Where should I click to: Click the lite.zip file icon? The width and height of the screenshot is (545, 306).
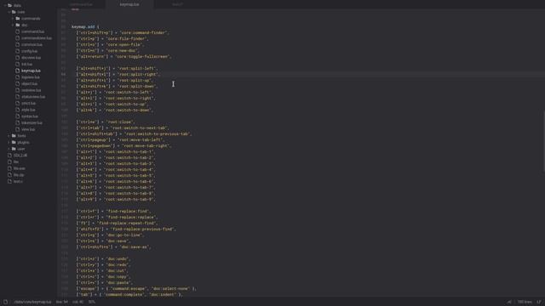tap(9, 175)
